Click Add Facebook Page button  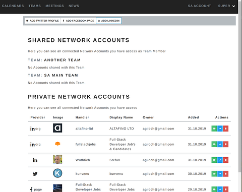pos(78,21)
